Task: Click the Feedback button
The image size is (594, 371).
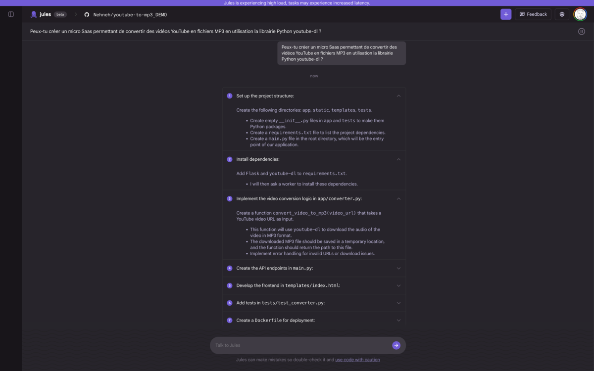Action: point(533,14)
